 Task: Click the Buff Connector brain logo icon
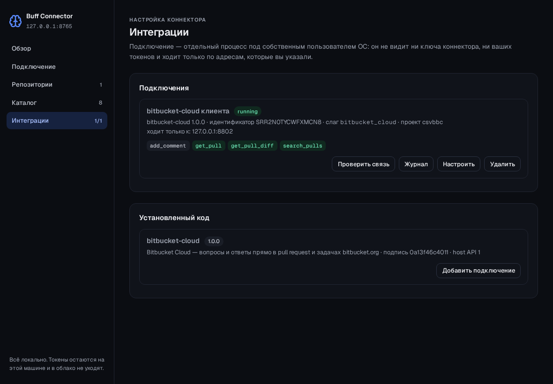15,21
